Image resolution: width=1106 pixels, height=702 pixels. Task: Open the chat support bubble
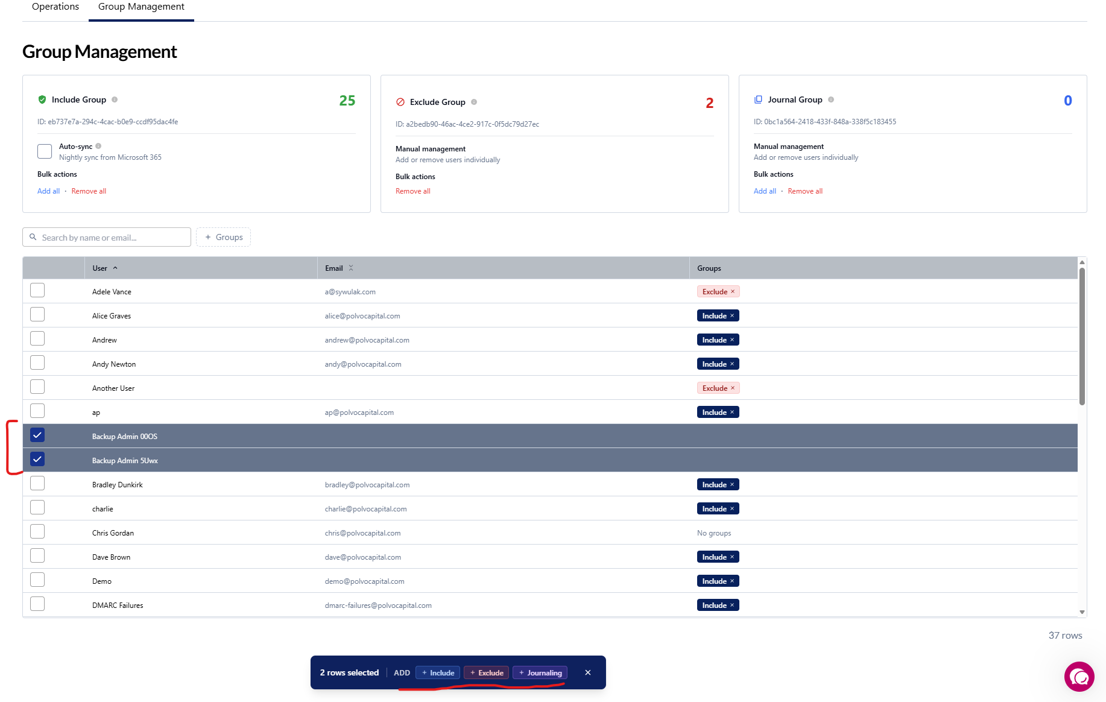[x=1079, y=677]
